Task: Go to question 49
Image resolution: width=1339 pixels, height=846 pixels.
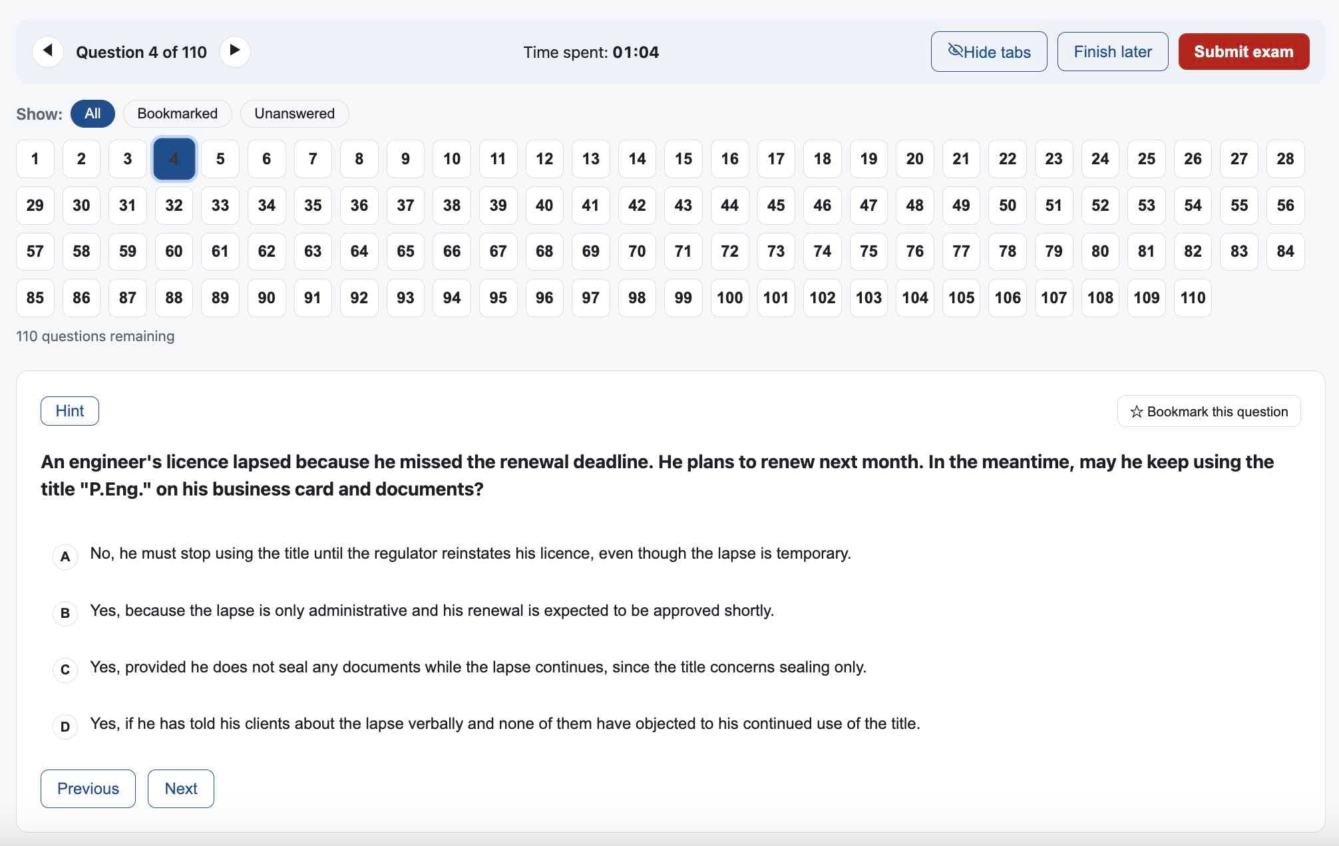Action: point(961,206)
